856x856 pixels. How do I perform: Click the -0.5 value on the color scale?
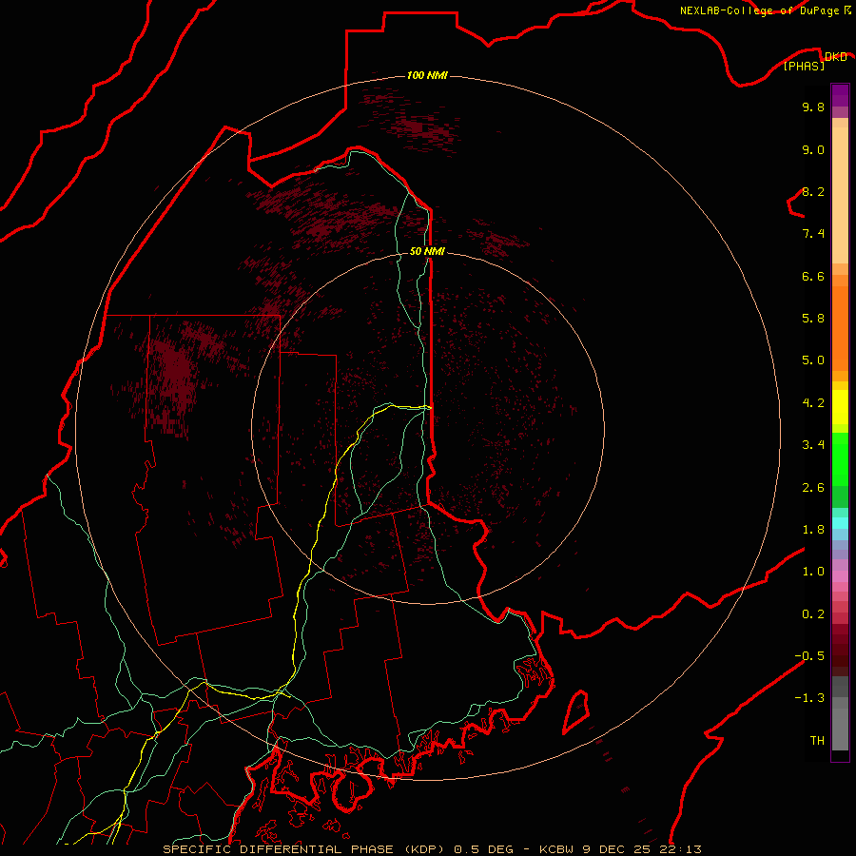click(809, 656)
